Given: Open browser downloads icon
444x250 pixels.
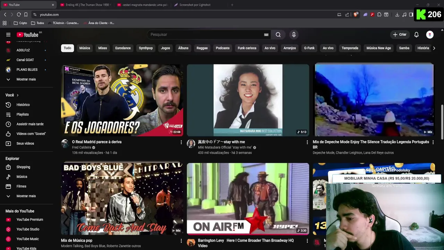Looking at the screenshot, I should (x=397, y=15).
